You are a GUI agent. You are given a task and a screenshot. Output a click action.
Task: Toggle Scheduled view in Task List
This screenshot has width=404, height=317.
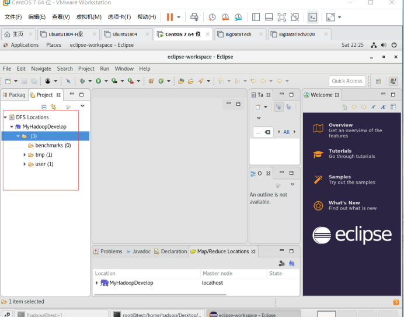click(x=289, y=107)
